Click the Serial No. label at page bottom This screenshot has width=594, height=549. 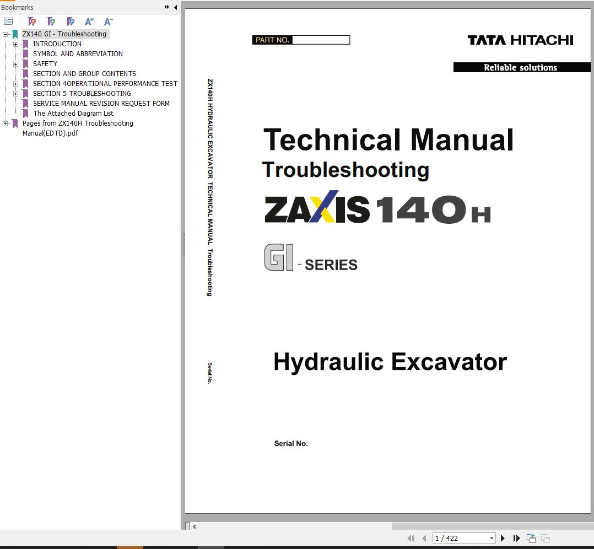point(291,443)
